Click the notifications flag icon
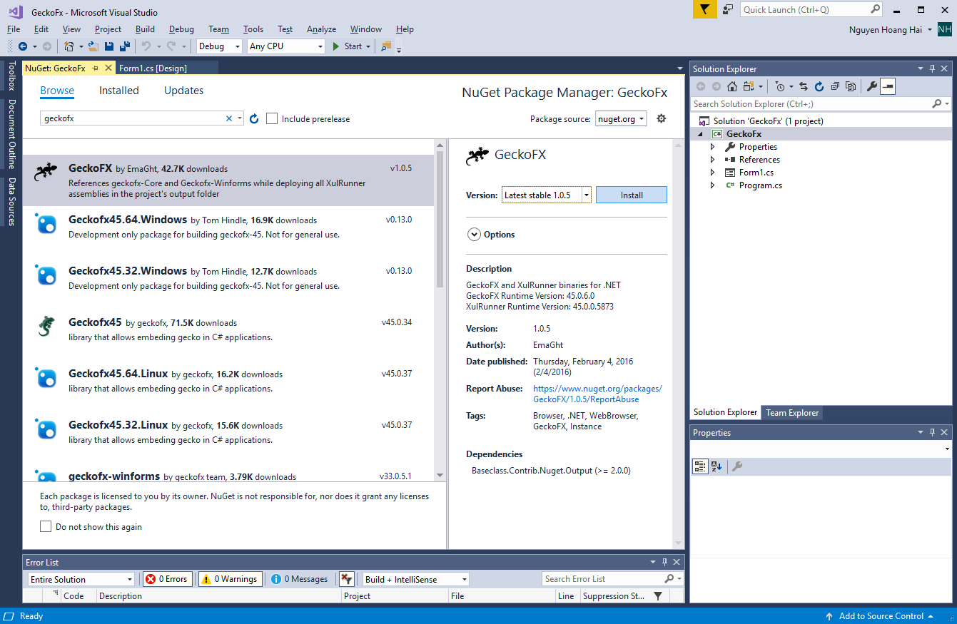This screenshot has width=957, height=624. (x=704, y=9)
